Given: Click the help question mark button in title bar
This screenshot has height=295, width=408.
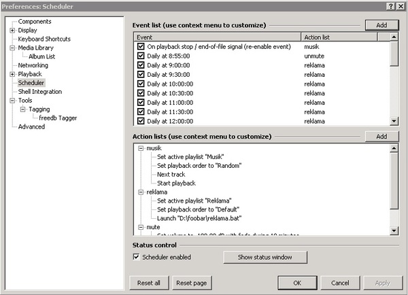Looking at the screenshot, I should pyautogui.click(x=391, y=5).
